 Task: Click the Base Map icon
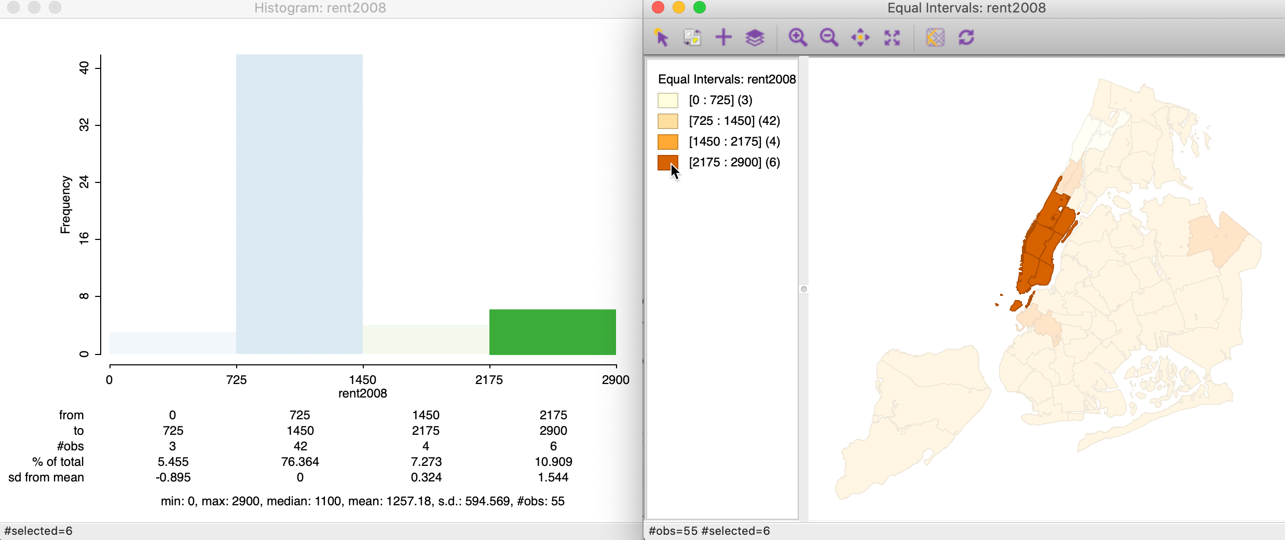(x=935, y=37)
